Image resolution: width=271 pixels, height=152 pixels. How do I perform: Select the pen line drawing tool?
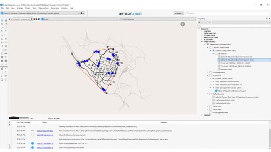(2, 28)
